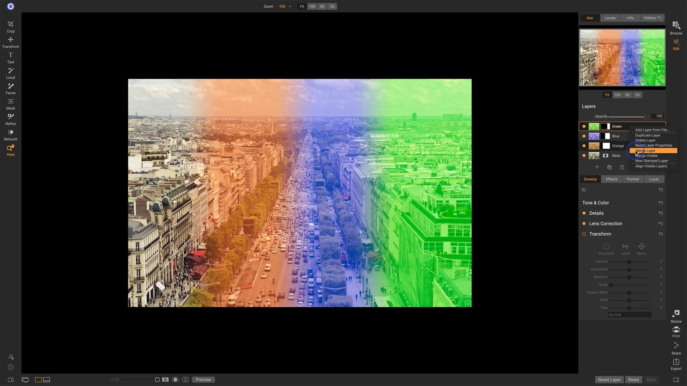687x386 pixels.
Task: Open the help question mark icon
Action: point(11,367)
